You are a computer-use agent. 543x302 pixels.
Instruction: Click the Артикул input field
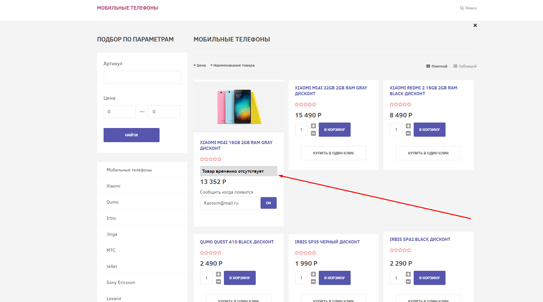142,77
